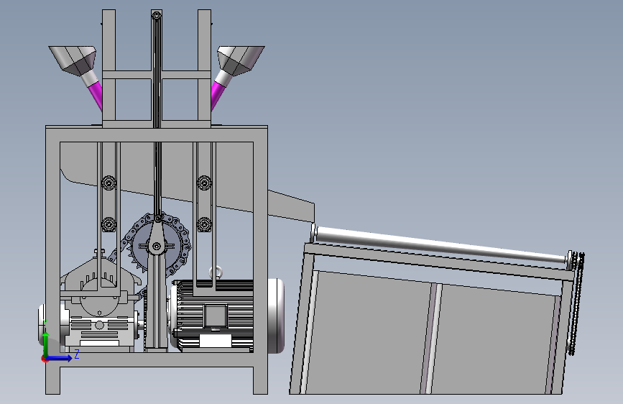The image size is (623, 404).
Task: Click the red origin of coordinate triad
Action: 45,359
